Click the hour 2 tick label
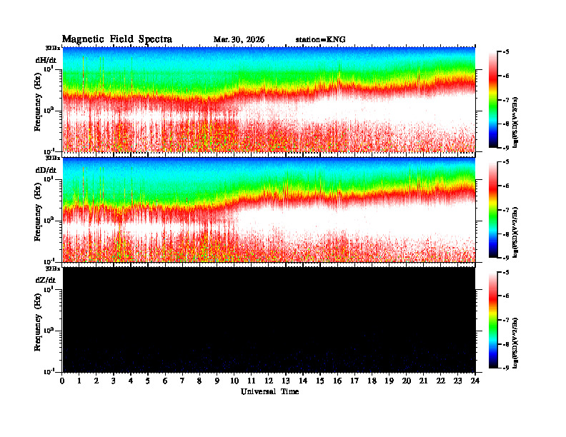566x437 pixels. tap(96, 381)
